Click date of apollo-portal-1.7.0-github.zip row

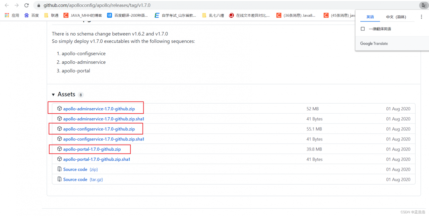398,149
